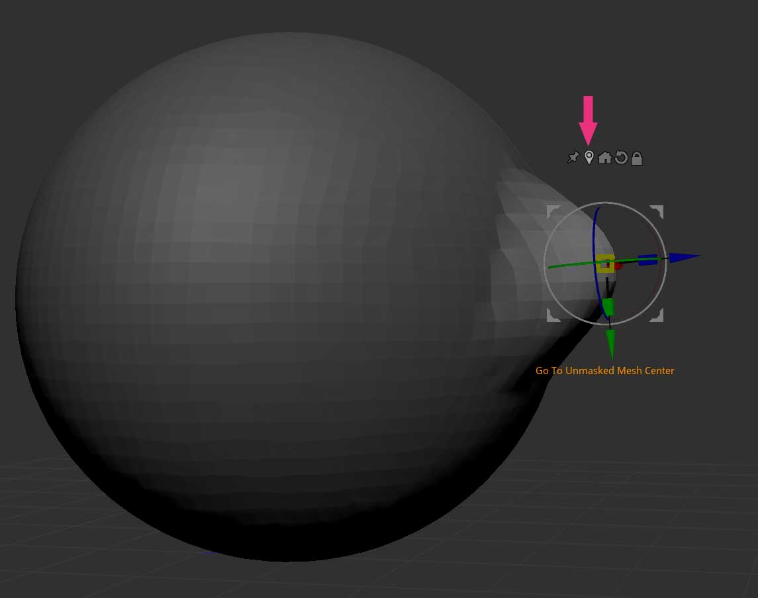Click the red X-axis handle near center
This screenshot has width=758, height=598.
pyautogui.click(x=618, y=265)
